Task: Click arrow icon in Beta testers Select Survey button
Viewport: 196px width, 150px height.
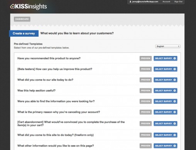Action: coord(175,69)
